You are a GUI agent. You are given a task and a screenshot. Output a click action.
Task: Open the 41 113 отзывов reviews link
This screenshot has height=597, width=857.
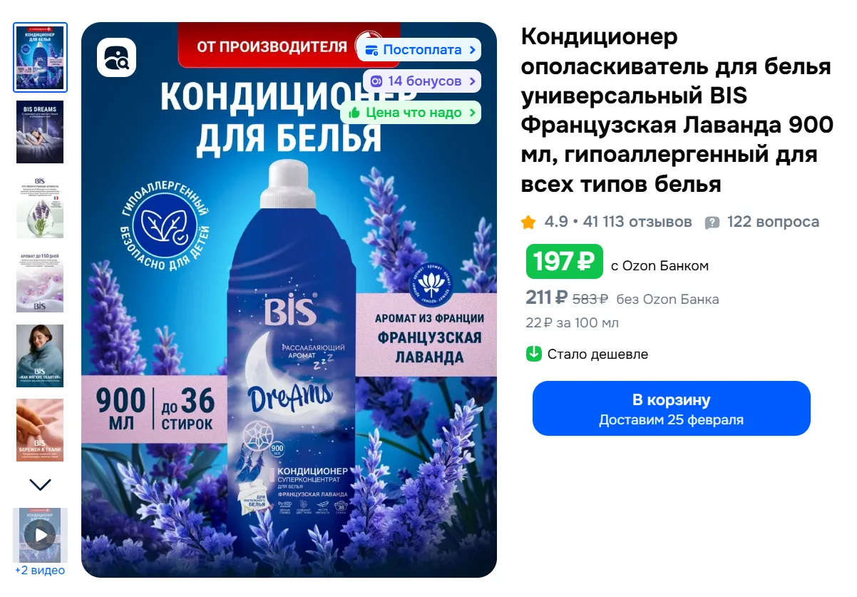637,223
